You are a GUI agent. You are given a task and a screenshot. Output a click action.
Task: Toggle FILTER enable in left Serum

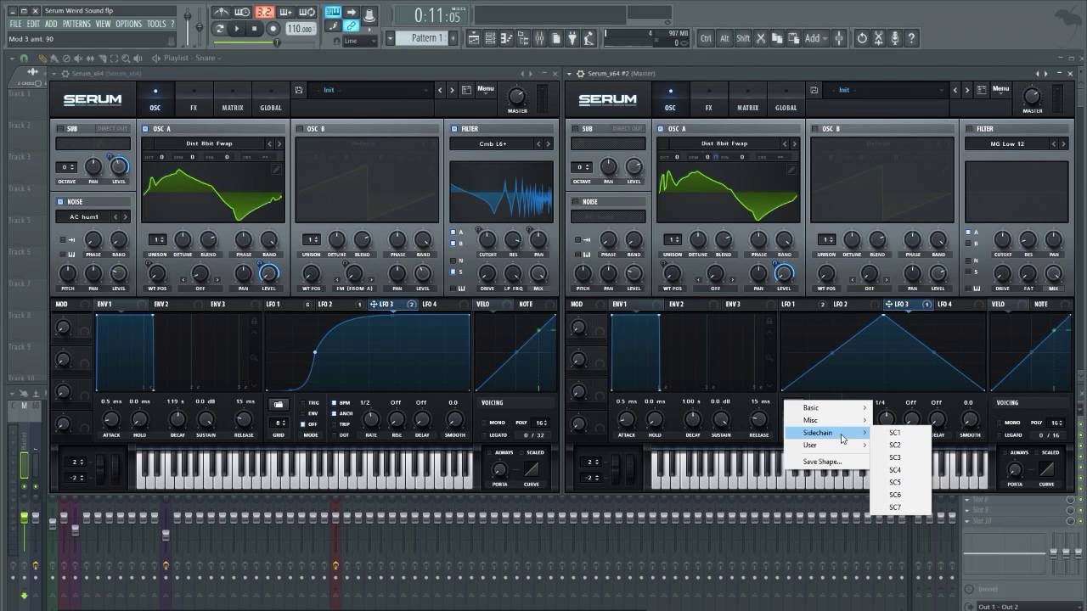(x=454, y=129)
